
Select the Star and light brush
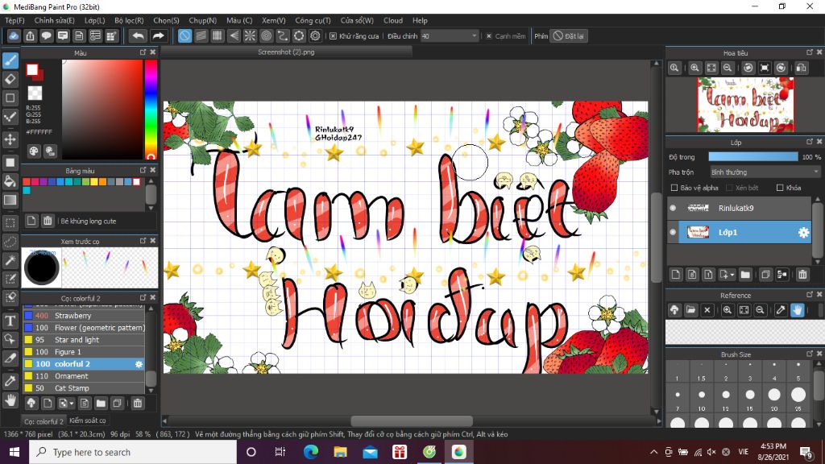84,340
